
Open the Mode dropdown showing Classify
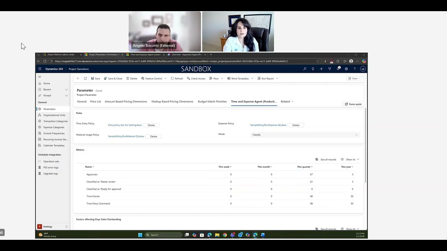pos(305,135)
